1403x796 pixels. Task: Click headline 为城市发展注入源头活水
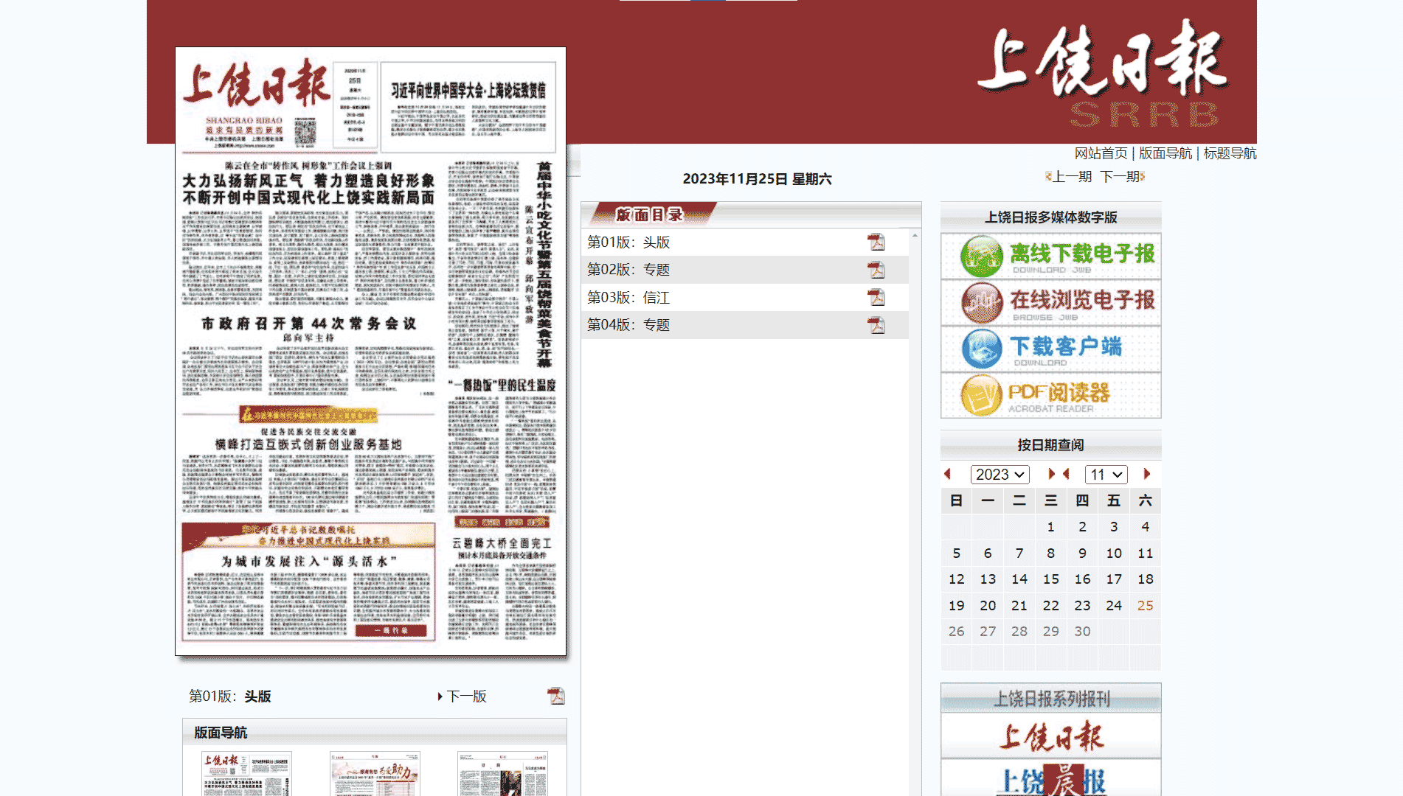click(309, 562)
